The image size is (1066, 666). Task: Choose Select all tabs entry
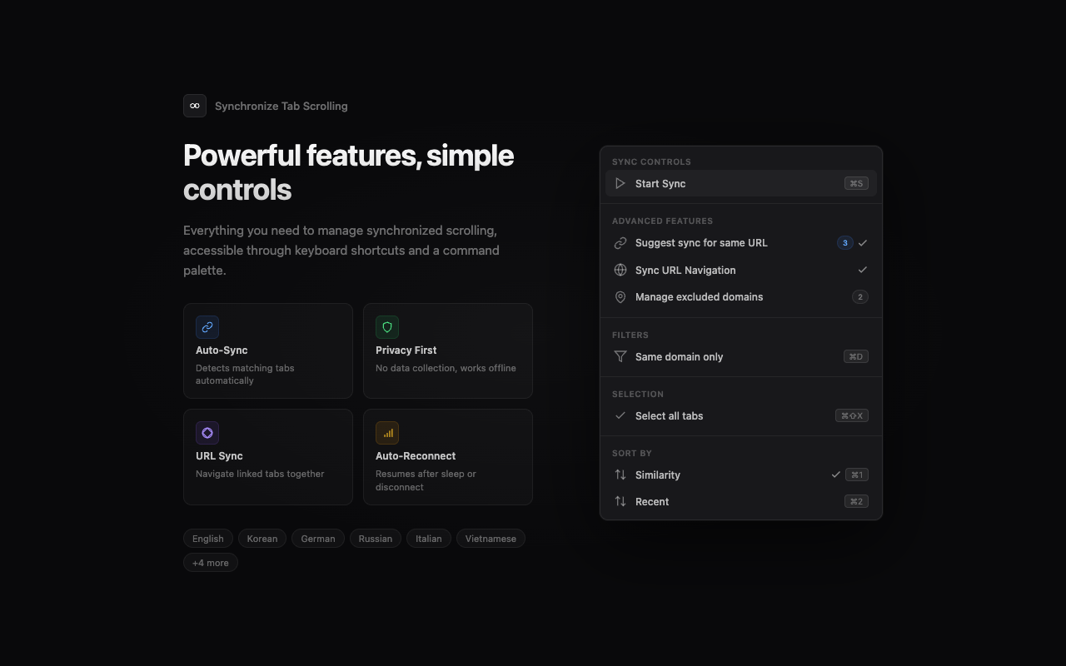click(741, 415)
